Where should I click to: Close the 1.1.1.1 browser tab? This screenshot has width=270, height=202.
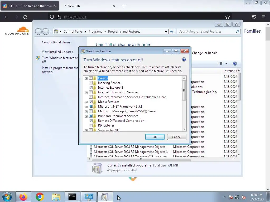(x=55, y=6)
